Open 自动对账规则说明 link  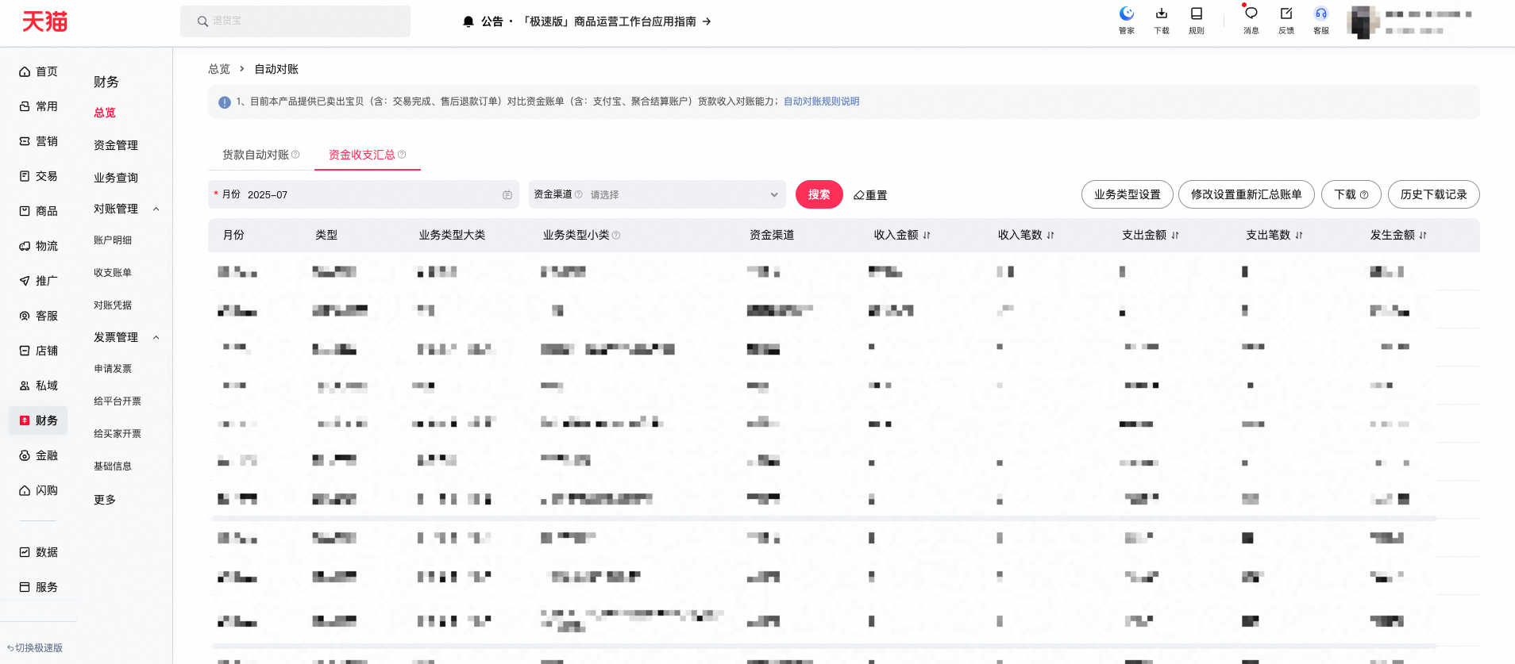821,102
